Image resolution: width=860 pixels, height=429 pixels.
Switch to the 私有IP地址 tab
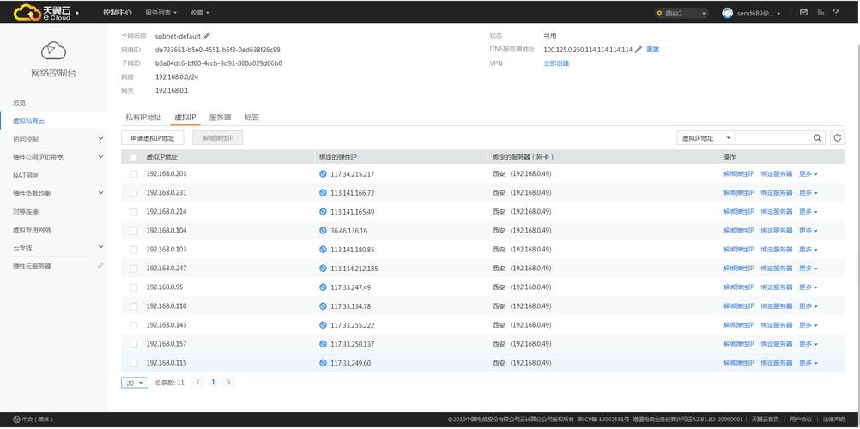143,118
